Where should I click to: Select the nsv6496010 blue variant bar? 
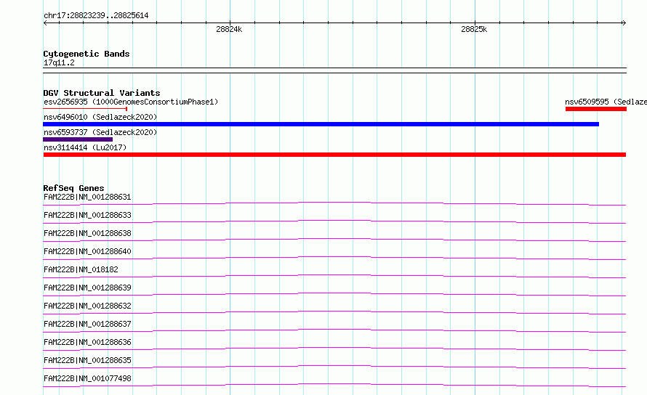tap(321, 124)
